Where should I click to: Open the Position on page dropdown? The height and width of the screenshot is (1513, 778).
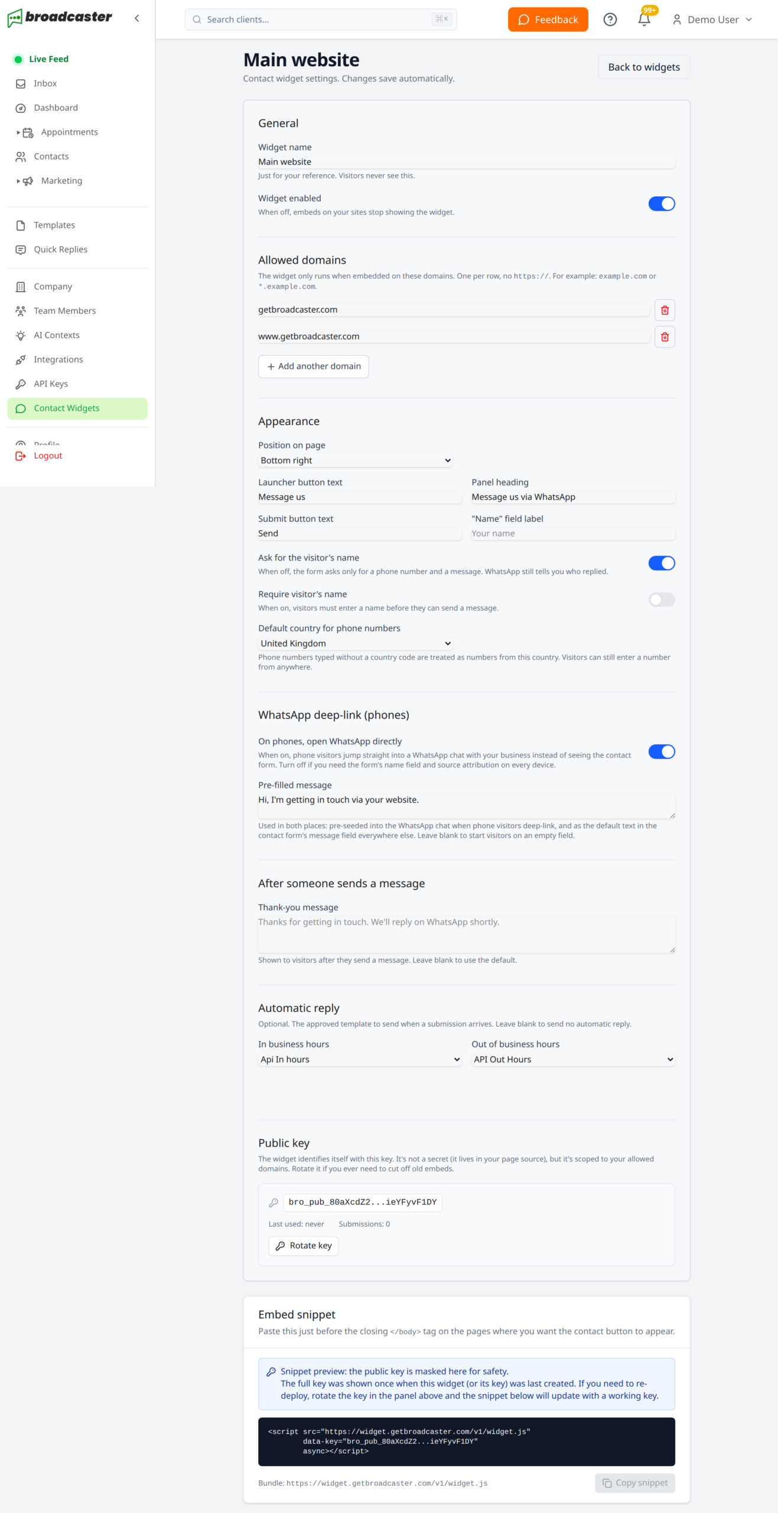coord(356,460)
